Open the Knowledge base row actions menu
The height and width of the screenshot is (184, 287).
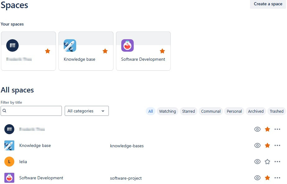click(x=277, y=145)
